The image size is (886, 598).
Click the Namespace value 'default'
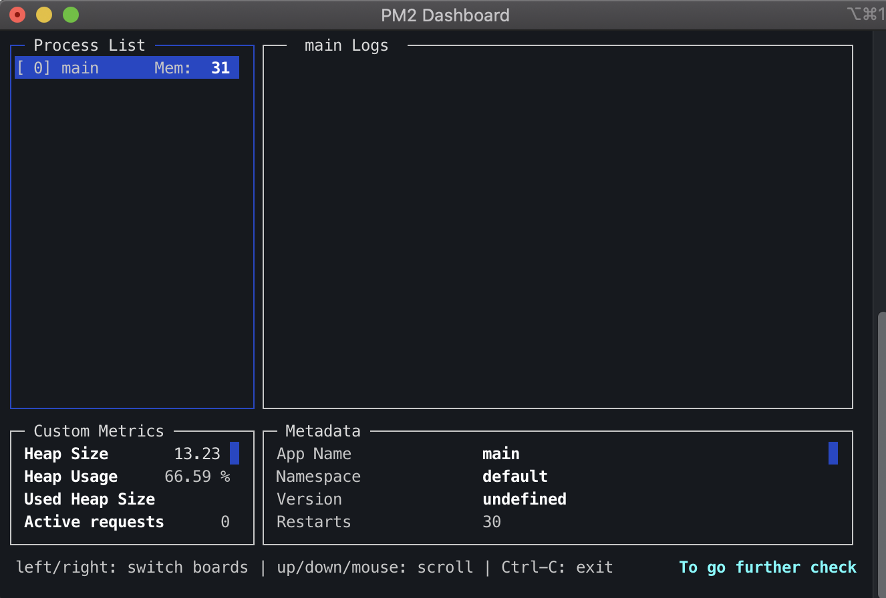(515, 477)
